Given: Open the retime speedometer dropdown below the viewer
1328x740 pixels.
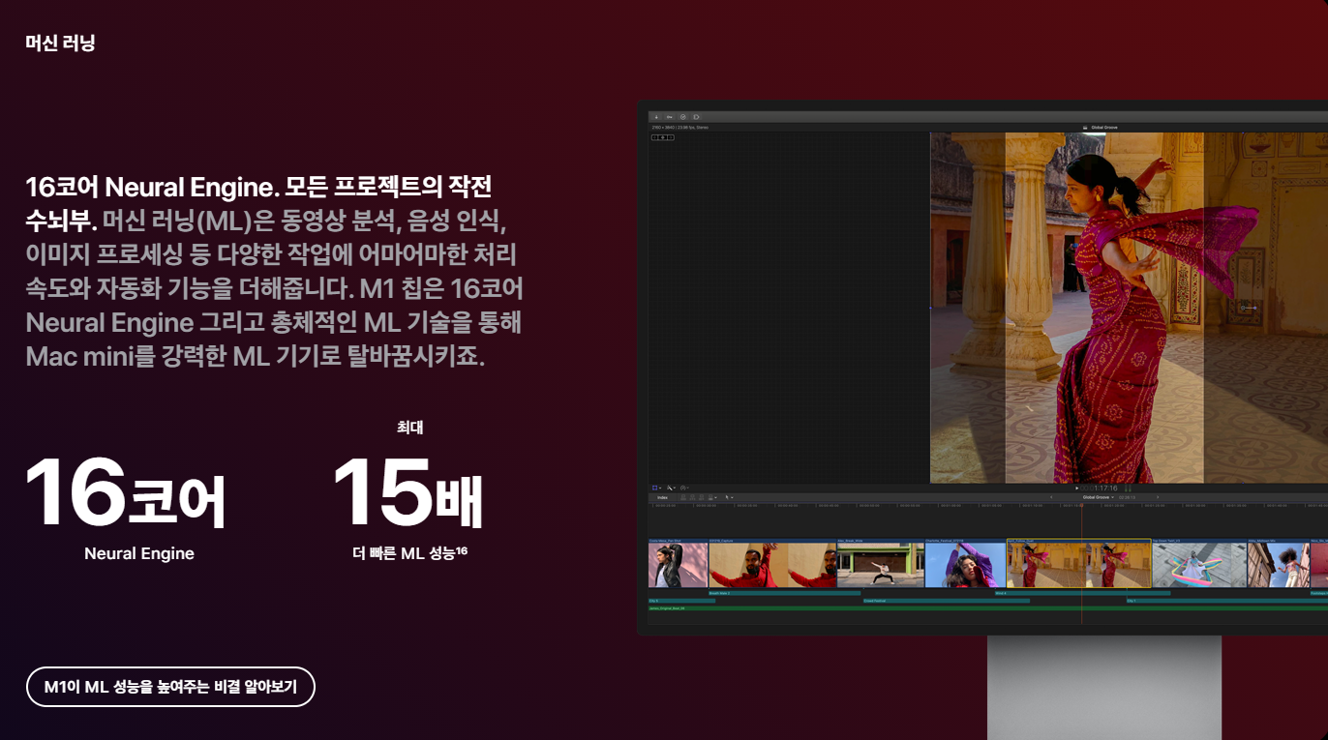Looking at the screenshot, I should [684, 488].
